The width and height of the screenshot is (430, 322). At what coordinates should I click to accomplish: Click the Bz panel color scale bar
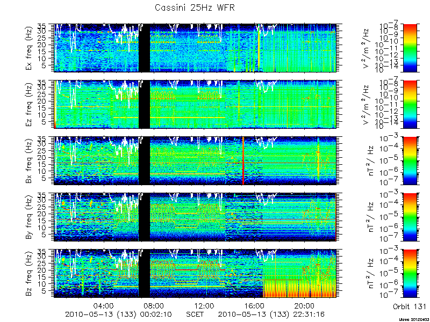(410, 273)
